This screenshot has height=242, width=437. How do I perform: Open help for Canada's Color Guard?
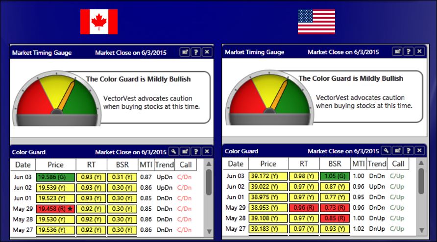(x=196, y=152)
